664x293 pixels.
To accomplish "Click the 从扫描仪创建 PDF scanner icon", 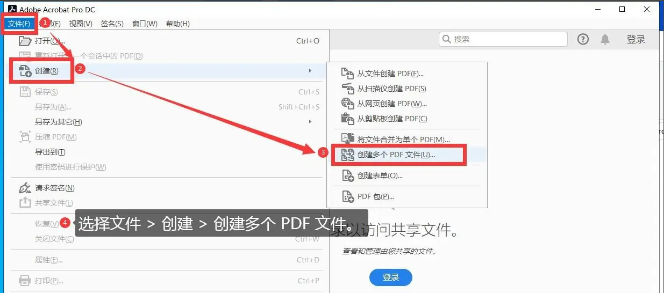I will (348, 89).
